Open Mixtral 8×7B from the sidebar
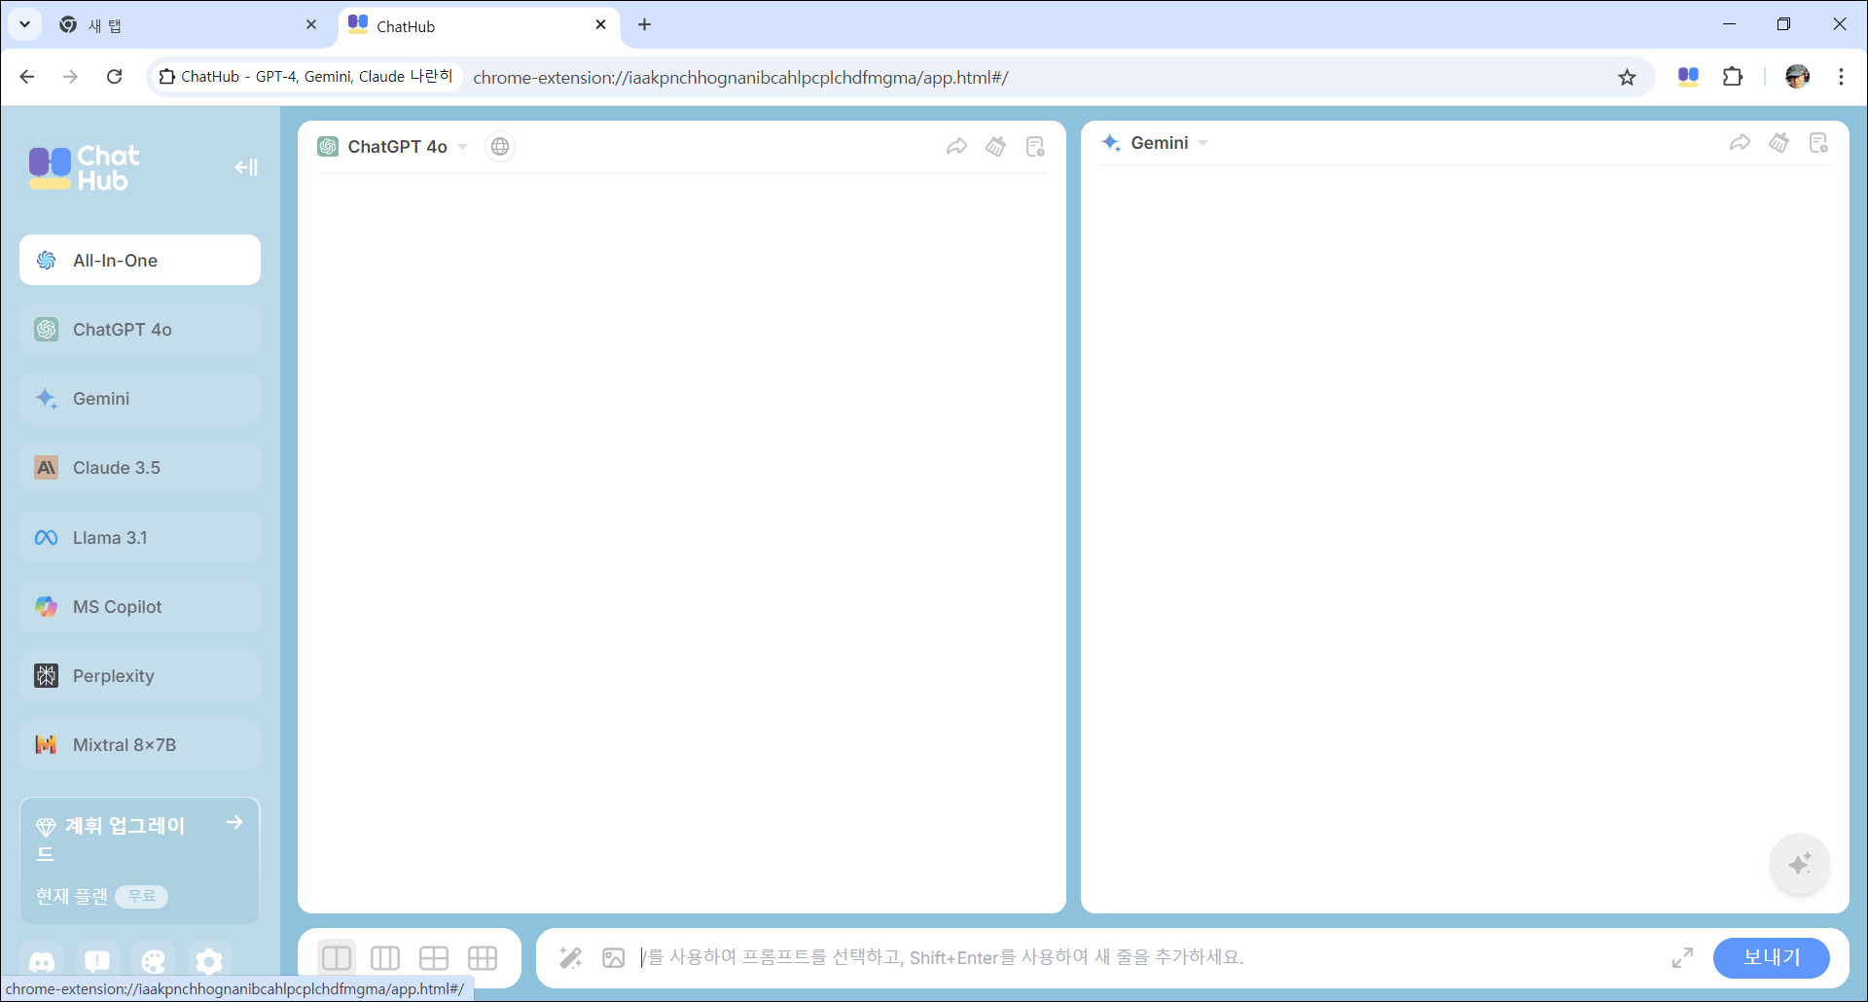Viewport: 1868px width, 1002px height. pyautogui.click(x=140, y=745)
